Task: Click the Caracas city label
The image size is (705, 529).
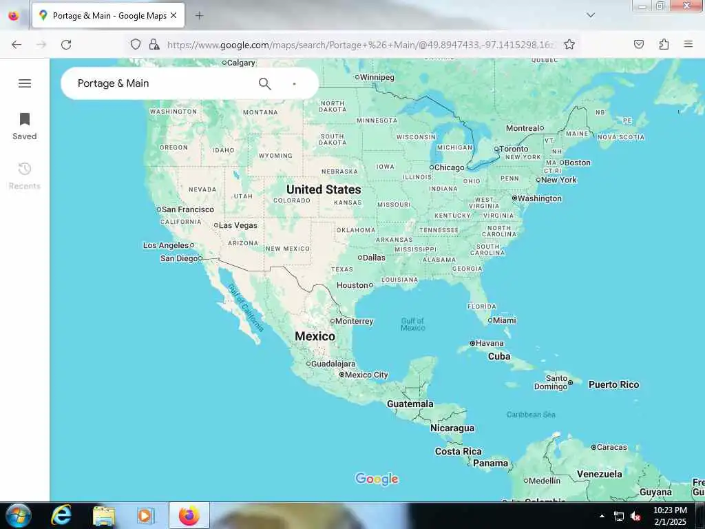Action: click(612, 447)
